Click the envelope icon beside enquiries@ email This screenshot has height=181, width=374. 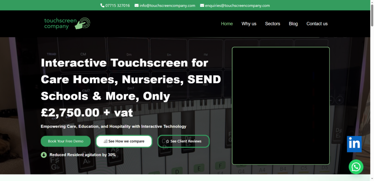point(202,5)
